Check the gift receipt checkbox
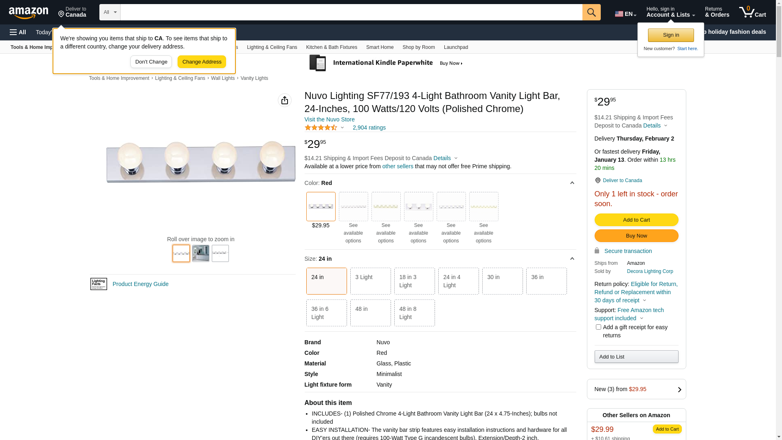The image size is (782, 440). tap(598, 327)
